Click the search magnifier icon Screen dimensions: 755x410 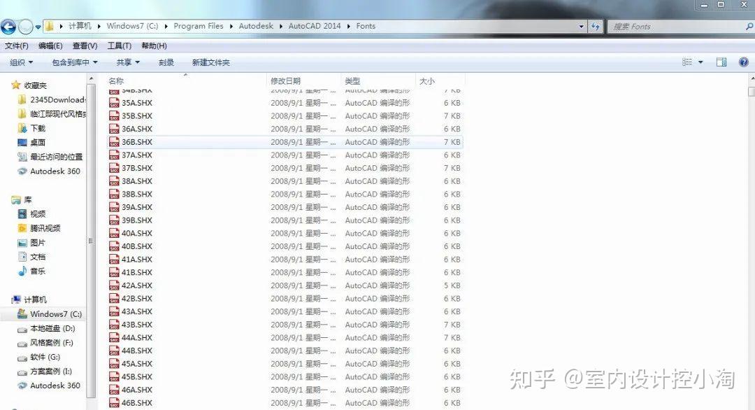(x=749, y=27)
